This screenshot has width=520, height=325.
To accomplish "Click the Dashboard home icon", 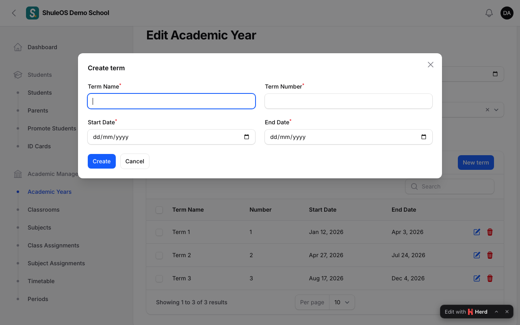I will [18, 47].
